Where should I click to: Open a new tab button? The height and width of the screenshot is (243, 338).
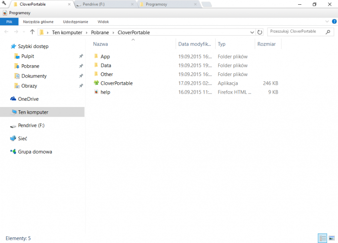(207, 4)
